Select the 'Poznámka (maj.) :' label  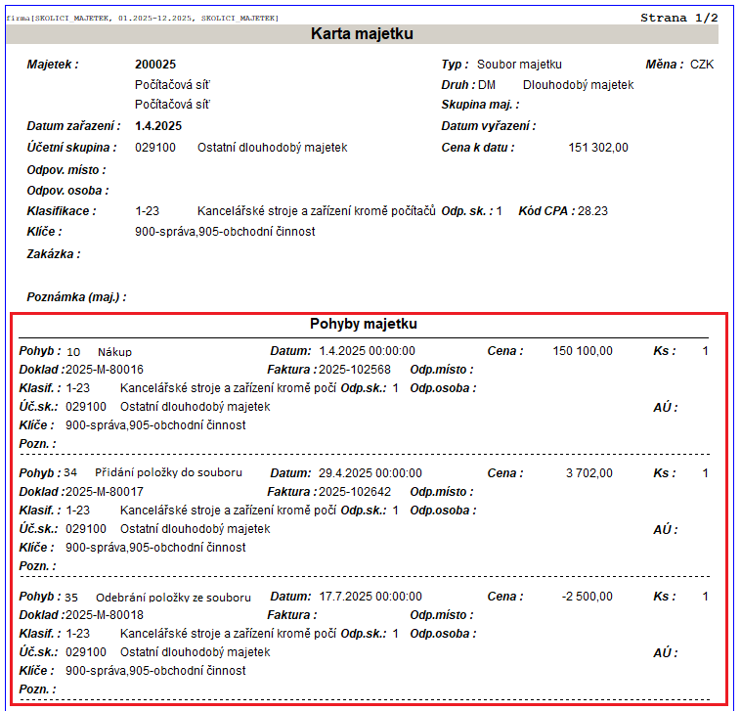pos(76,297)
